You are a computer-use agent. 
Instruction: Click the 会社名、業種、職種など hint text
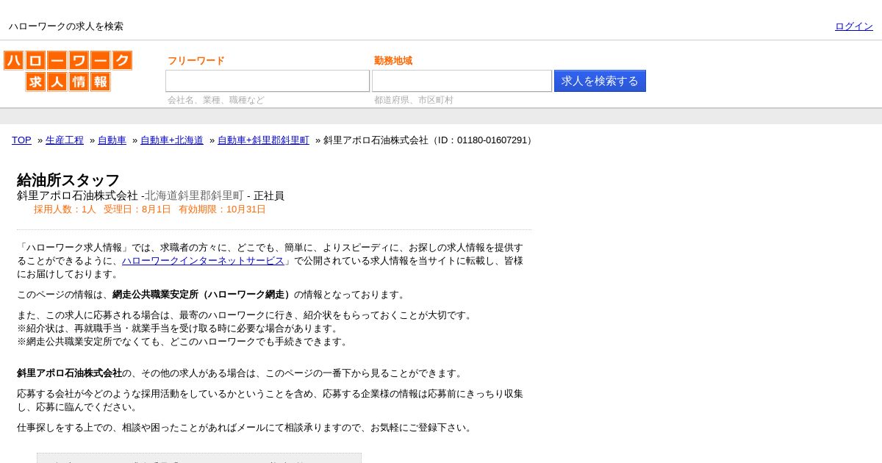(216, 100)
